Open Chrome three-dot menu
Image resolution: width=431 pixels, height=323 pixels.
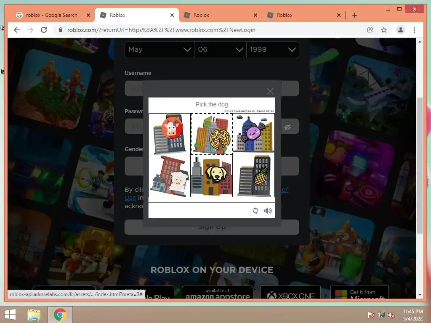[414, 30]
